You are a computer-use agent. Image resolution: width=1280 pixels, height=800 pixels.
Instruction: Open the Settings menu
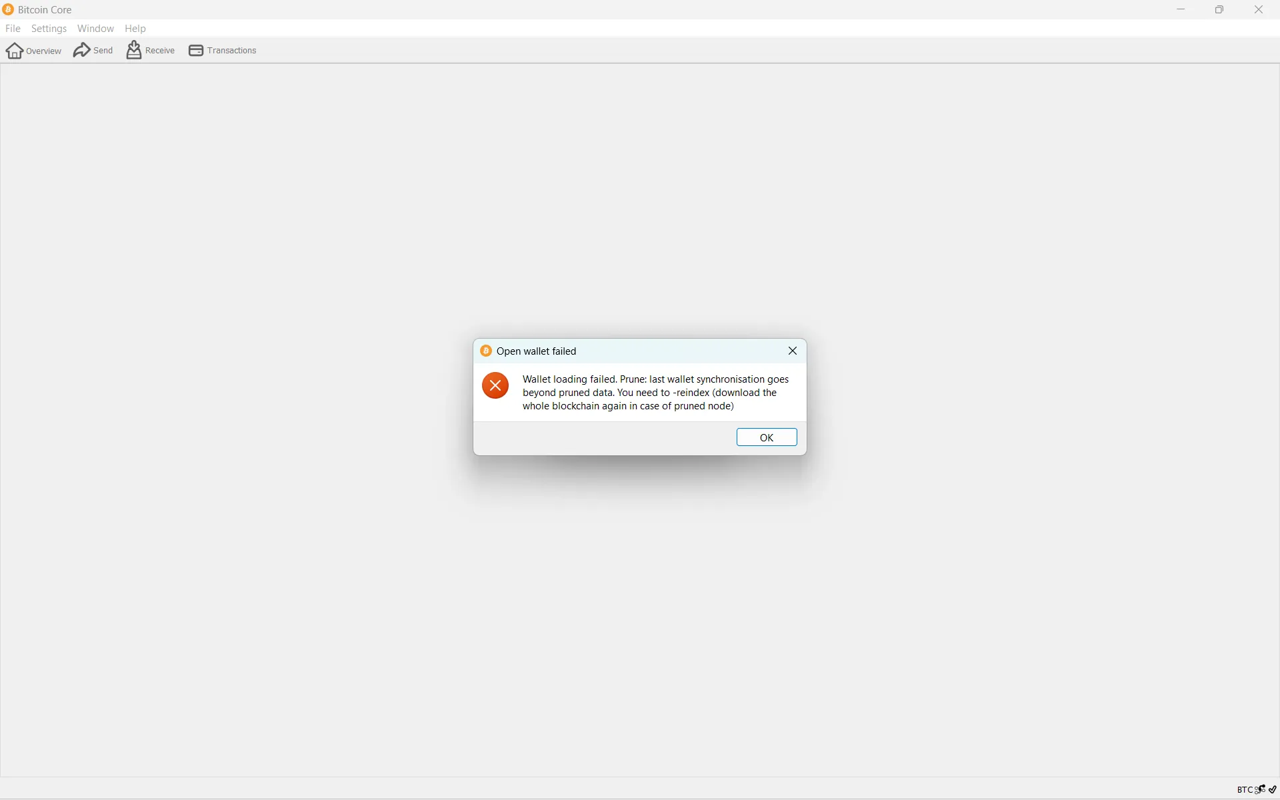coord(49,29)
